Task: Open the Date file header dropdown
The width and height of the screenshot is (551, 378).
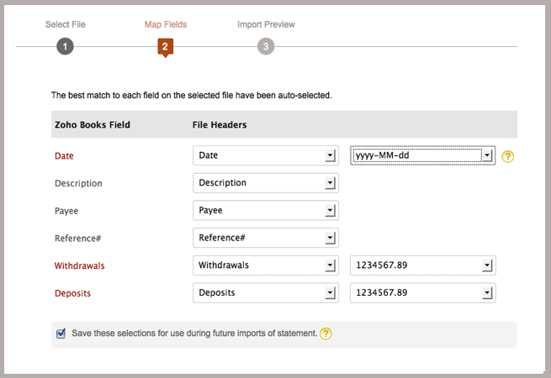Action: [266, 155]
